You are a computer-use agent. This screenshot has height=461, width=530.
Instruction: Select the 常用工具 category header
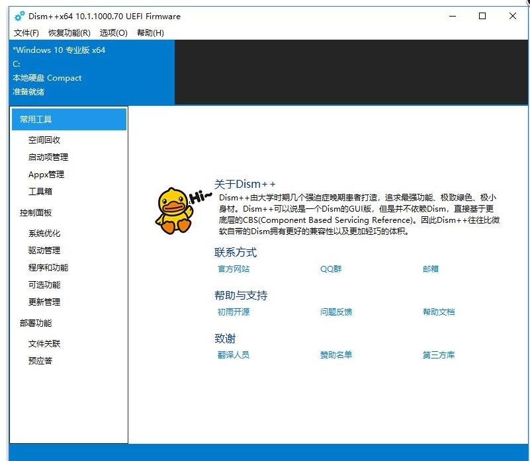point(69,119)
